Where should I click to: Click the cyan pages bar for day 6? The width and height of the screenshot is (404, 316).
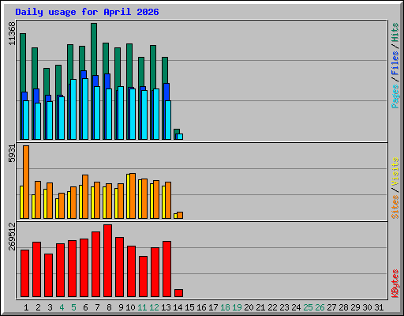85,109
